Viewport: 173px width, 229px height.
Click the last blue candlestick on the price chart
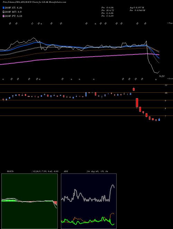click(159, 119)
